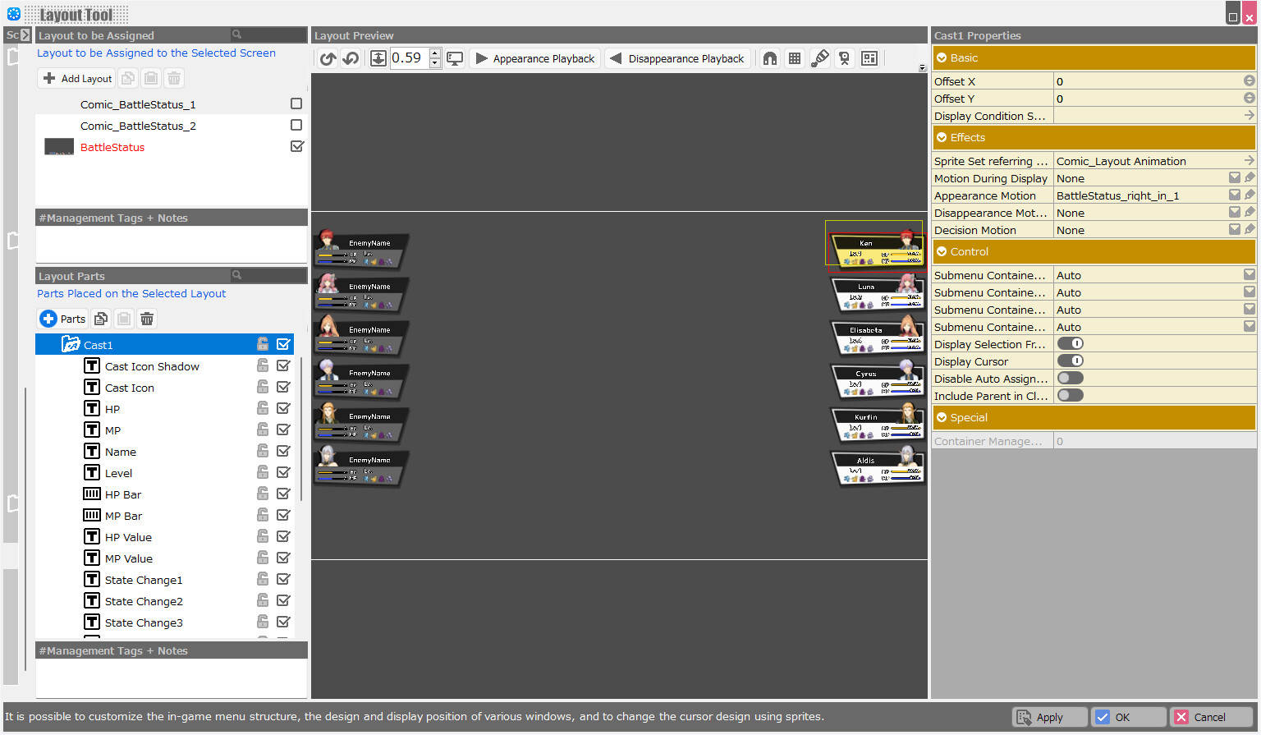Click the copy icon beside Add Layout

point(128,77)
